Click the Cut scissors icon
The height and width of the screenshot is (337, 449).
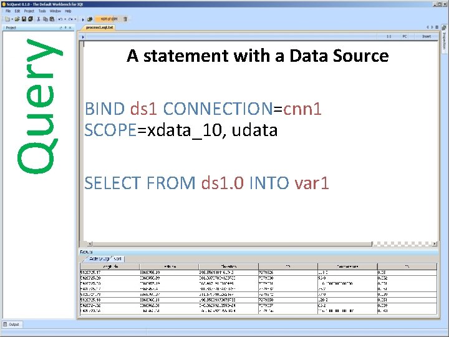point(39,19)
